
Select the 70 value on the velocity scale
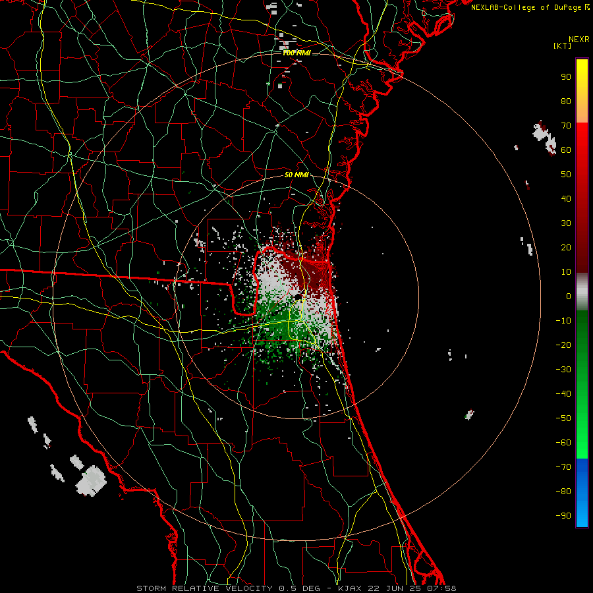(566, 126)
